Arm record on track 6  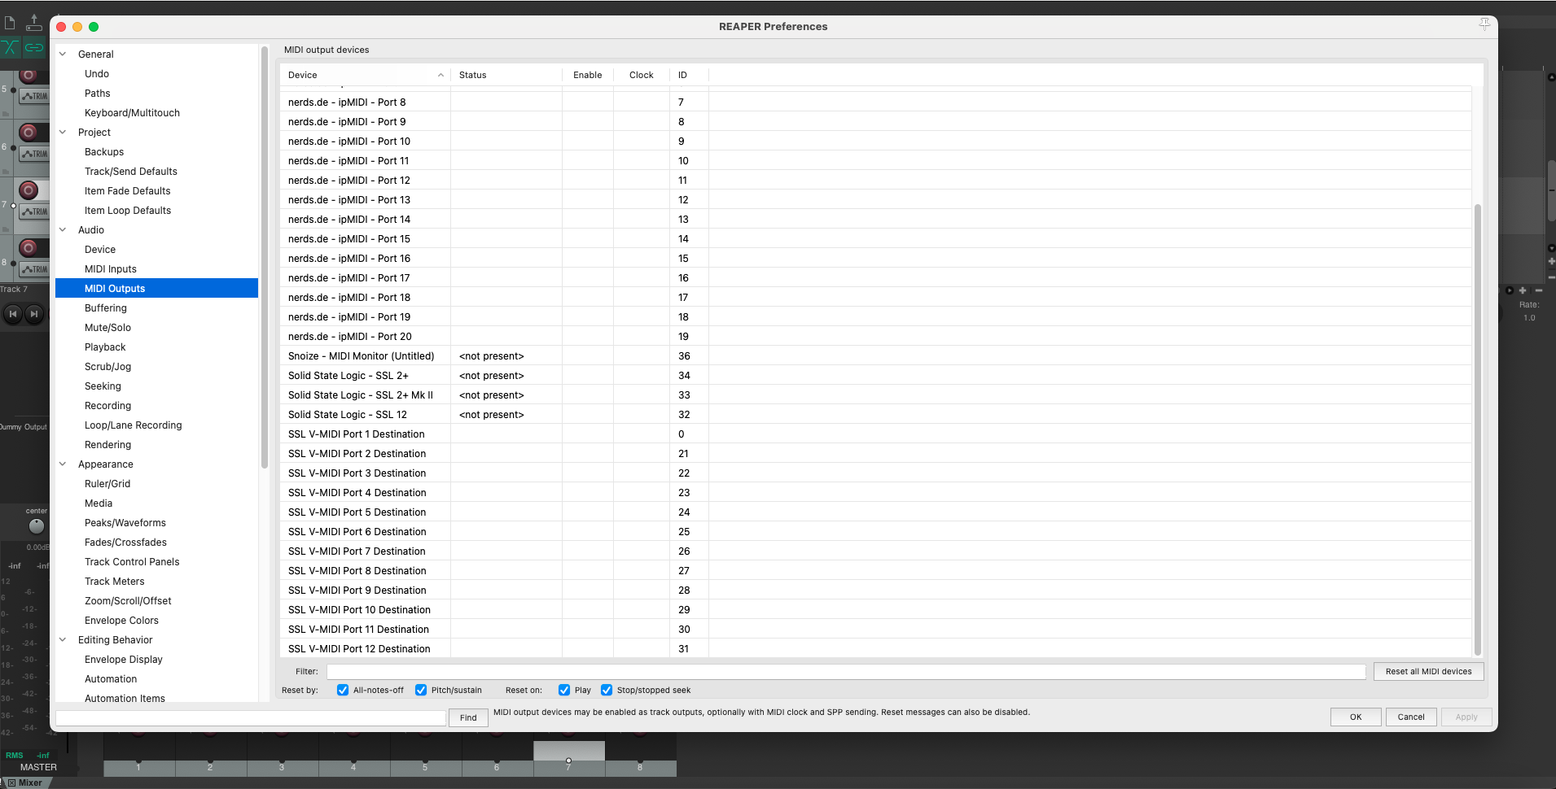[x=28, y=133]
